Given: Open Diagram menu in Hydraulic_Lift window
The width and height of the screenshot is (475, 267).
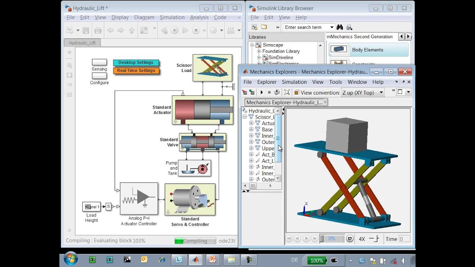Looking at the screenshot, I should 144,17.
